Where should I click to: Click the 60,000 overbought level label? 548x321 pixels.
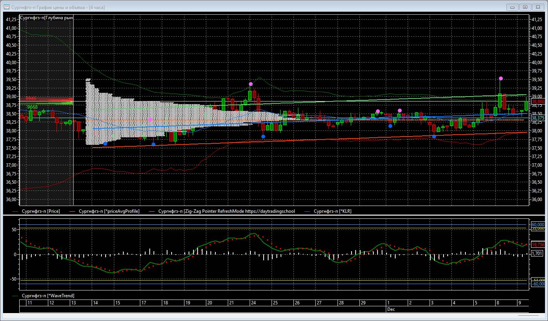point(538,224)
